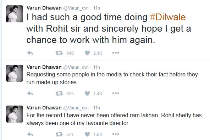
Task: Like the tweet with 1.4K likes
Action: [87, 93]
